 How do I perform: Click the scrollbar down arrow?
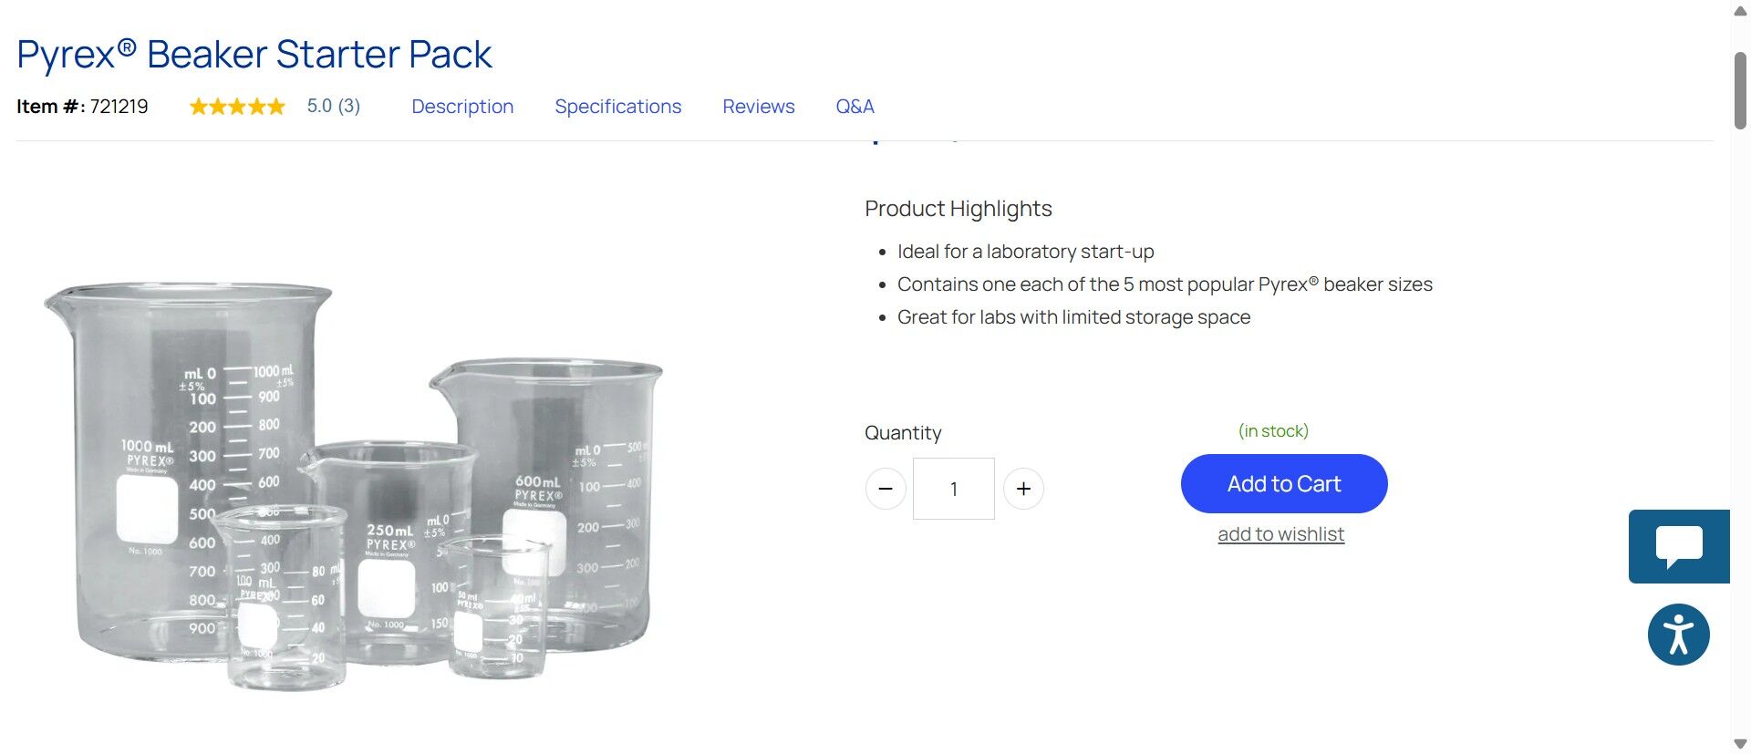1740,744
